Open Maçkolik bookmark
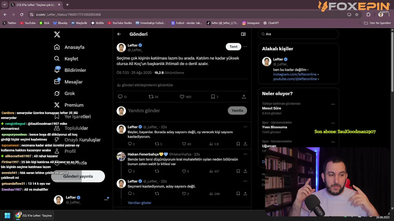This screenshot has height=221, width=394. coord(79,23)
